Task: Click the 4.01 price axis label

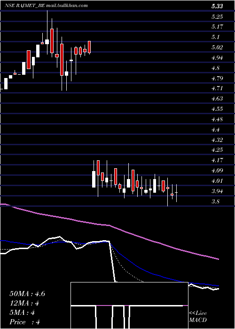Action: pos(217,181)
